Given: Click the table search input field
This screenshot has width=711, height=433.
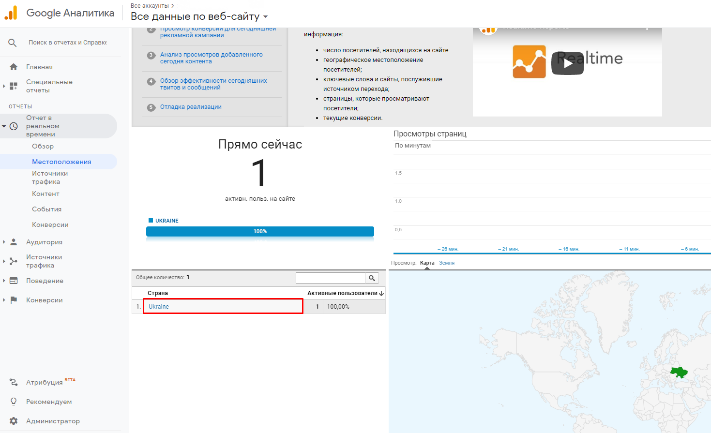Looking at the screenshot, I should (x=331, y=278).
